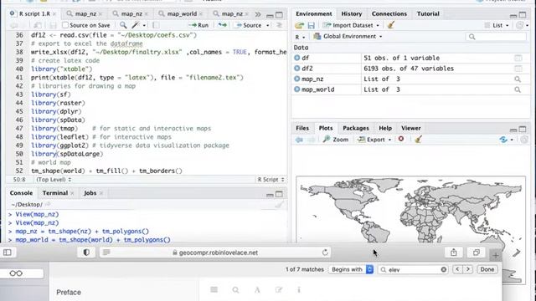Open table view icon for df2
The image size is (536, 301).
[x=518, y=69]
